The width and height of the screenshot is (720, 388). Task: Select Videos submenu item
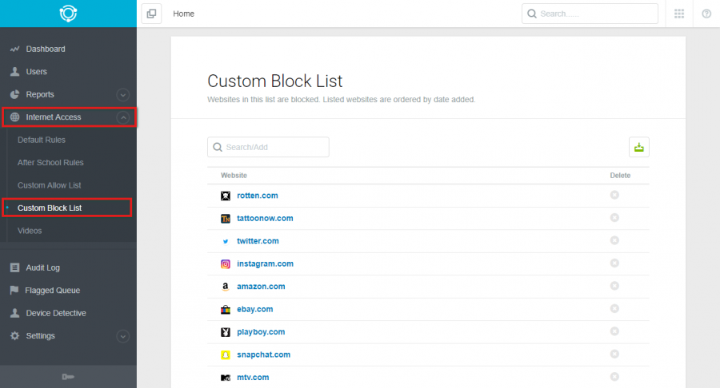(30, 231)
